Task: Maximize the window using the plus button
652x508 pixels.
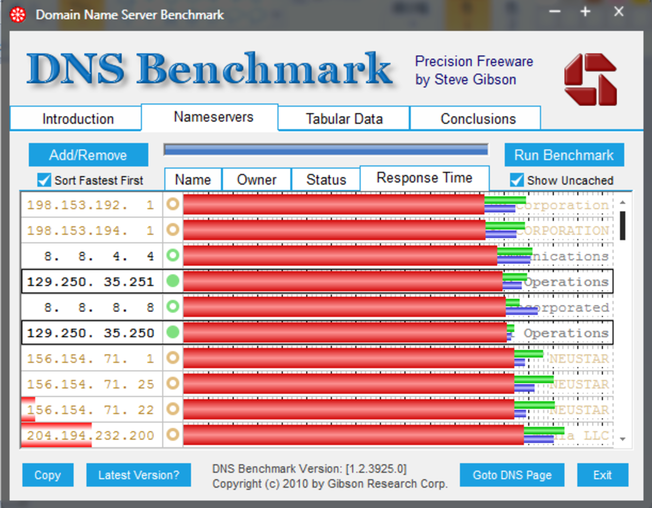Action: pyautogui.click(x=585, y=12)
